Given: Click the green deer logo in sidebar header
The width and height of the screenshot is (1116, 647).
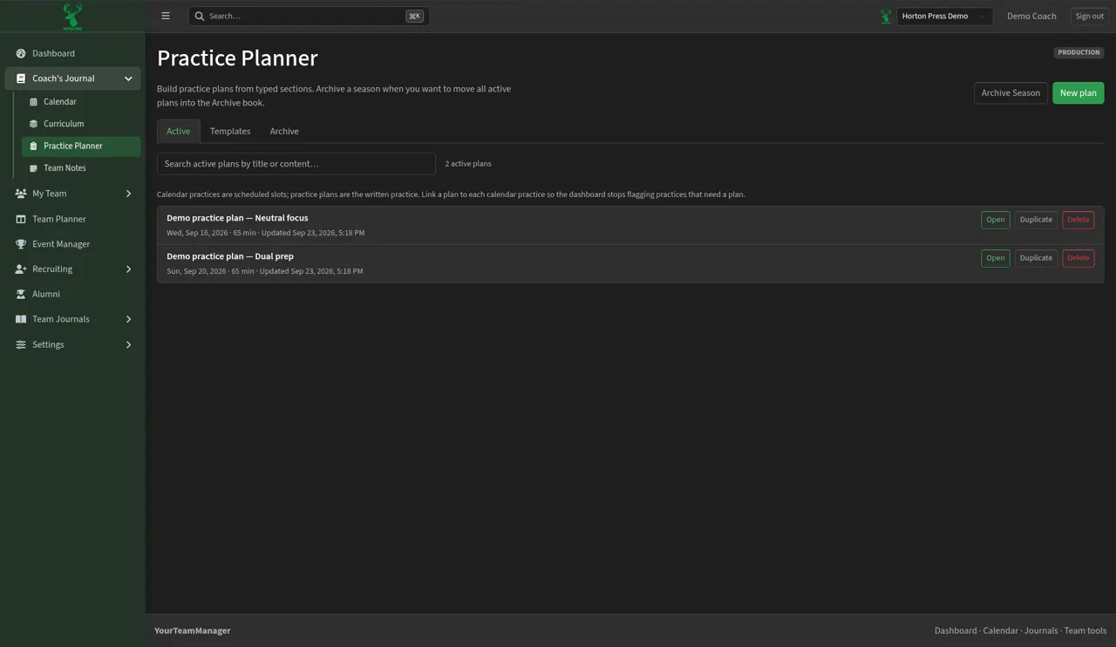Looking at the screenshot, I should tap(72, 16).
